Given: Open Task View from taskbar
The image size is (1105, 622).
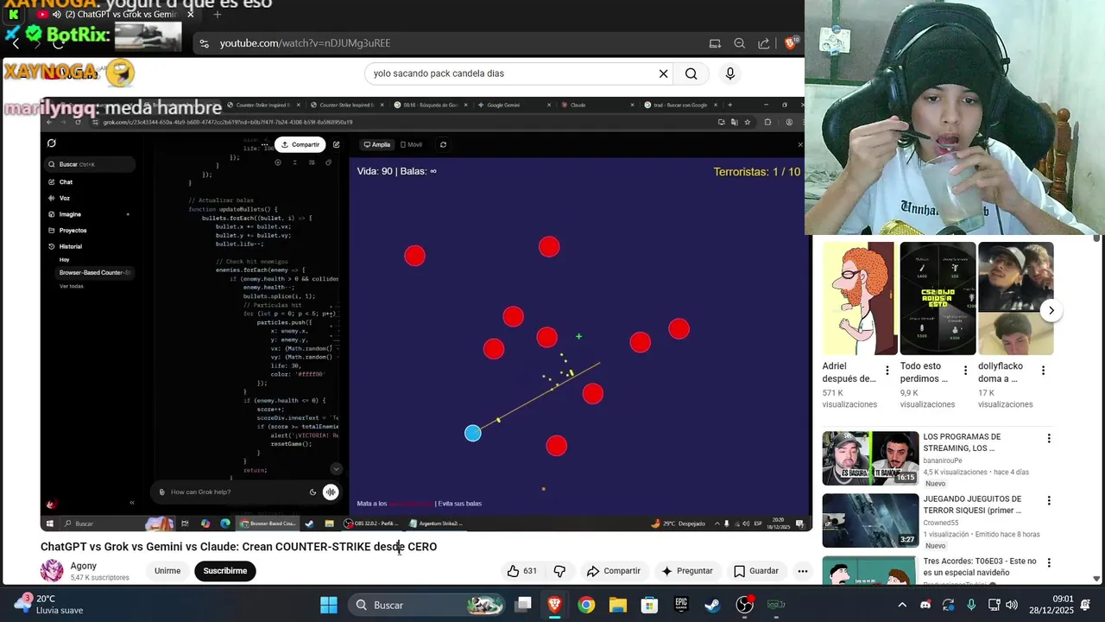Looking at the screenshot, I should point(524,605).
